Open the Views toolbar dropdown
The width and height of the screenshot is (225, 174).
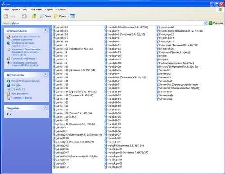73,16
